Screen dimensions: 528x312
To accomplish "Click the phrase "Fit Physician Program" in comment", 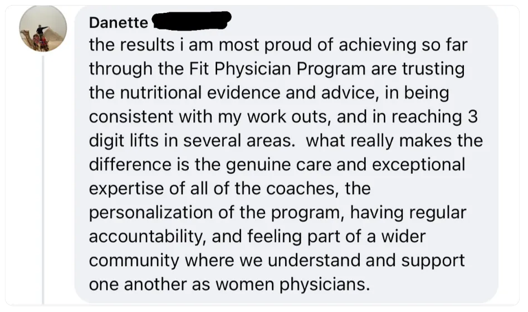I will click(277, 69).
